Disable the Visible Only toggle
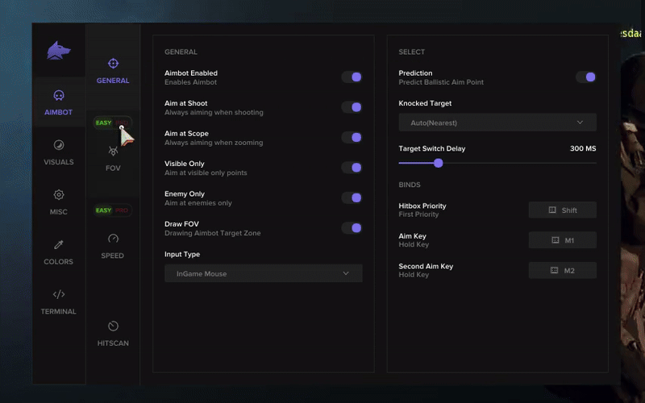This screenshot has width=645, height=403. (352, 168)
